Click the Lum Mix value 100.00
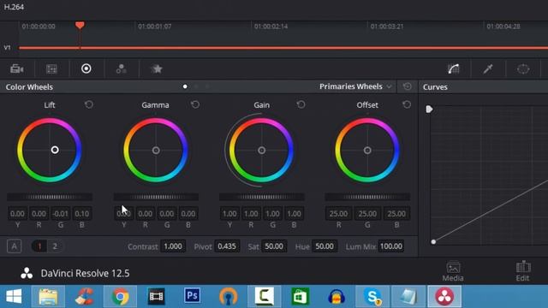548x308 pixels. 391,246
